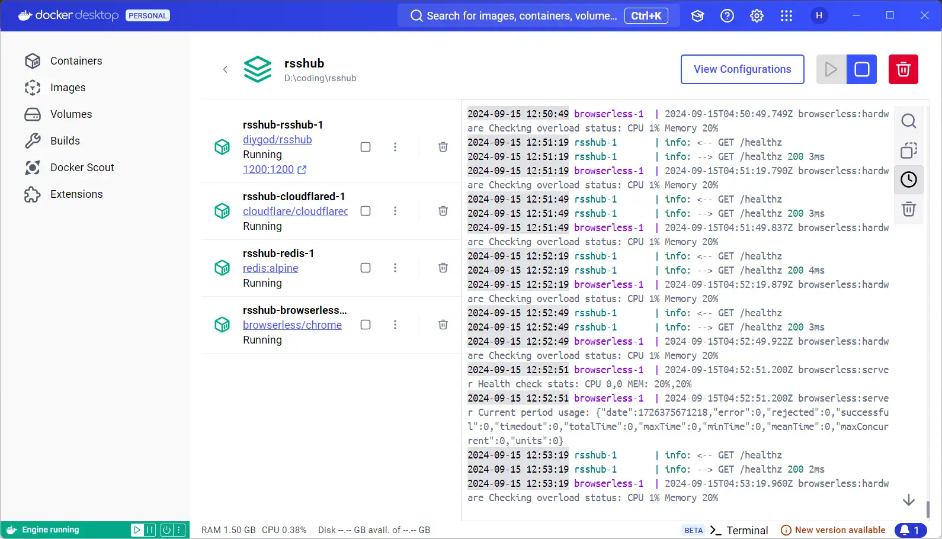The image size is (942, 539).
Task: Click the rsshub-cloudflared-1 container cube icon
Action: [222, 211]
